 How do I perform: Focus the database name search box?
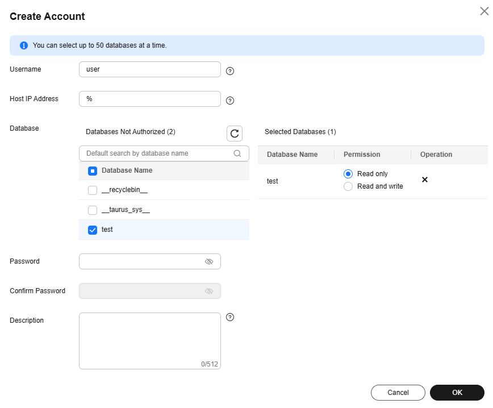(164, 153)
